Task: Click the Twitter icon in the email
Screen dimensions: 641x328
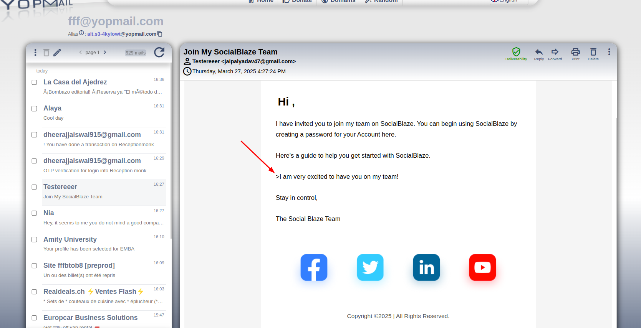Action: click(x=370, y=267)
